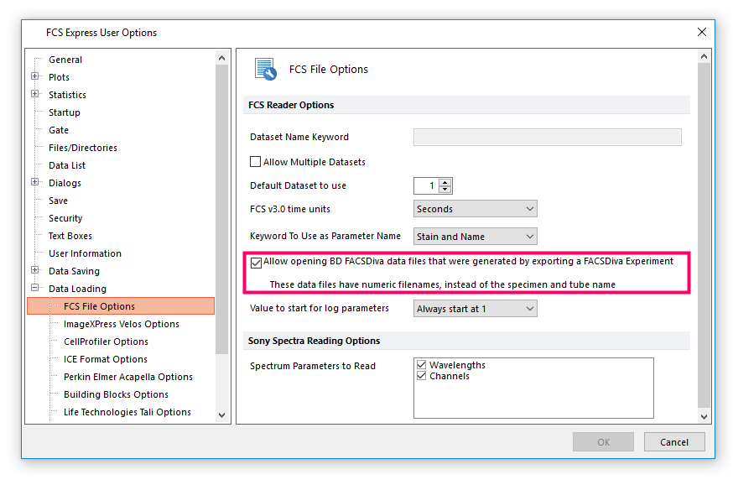
Task: Select Dialogs in the options tree
Action: coord(65,183)
